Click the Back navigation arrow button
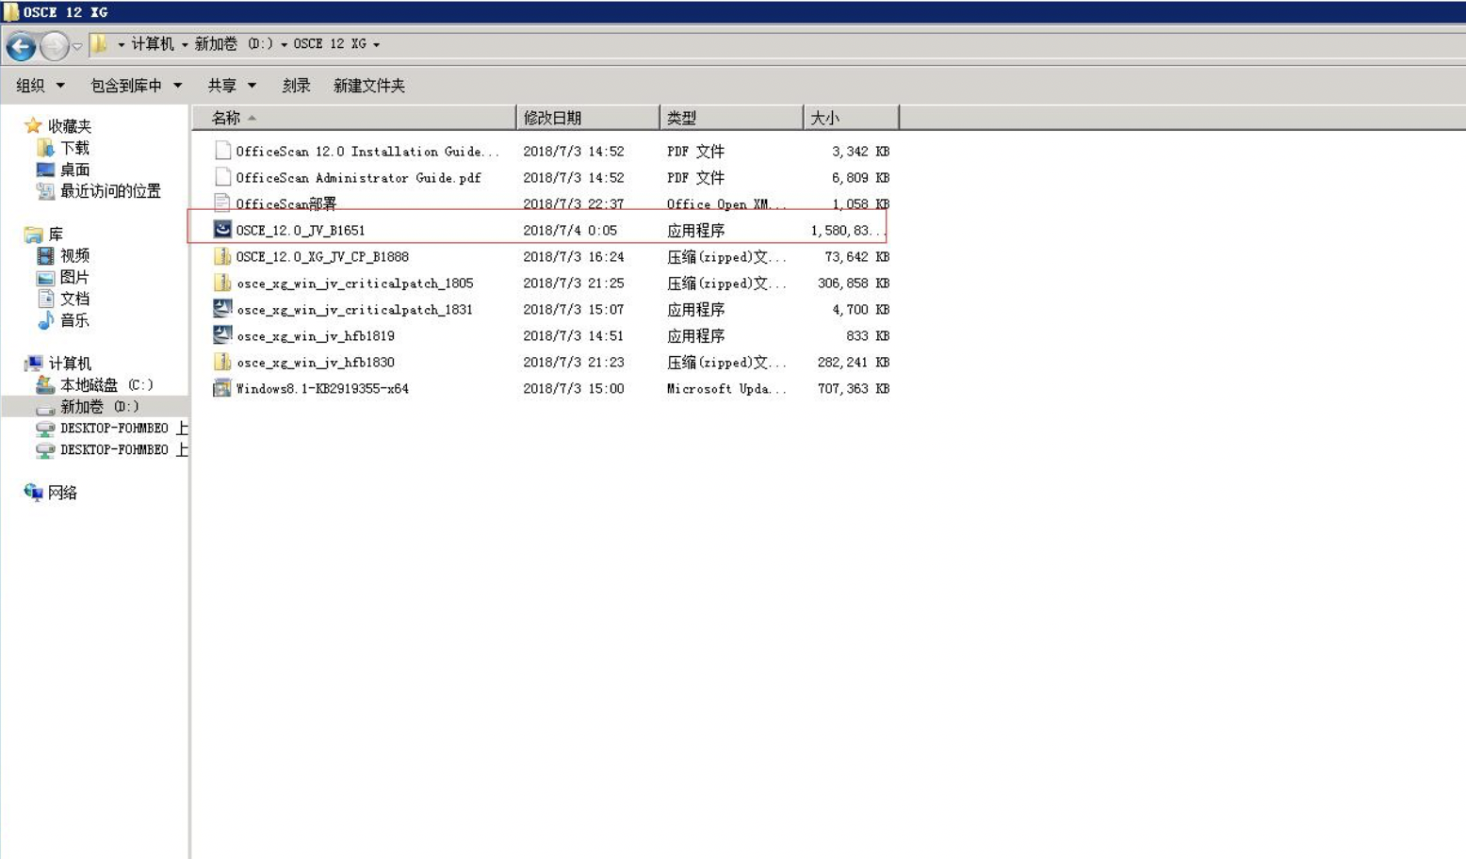1466x859 pixels. (x=21, y=45)
